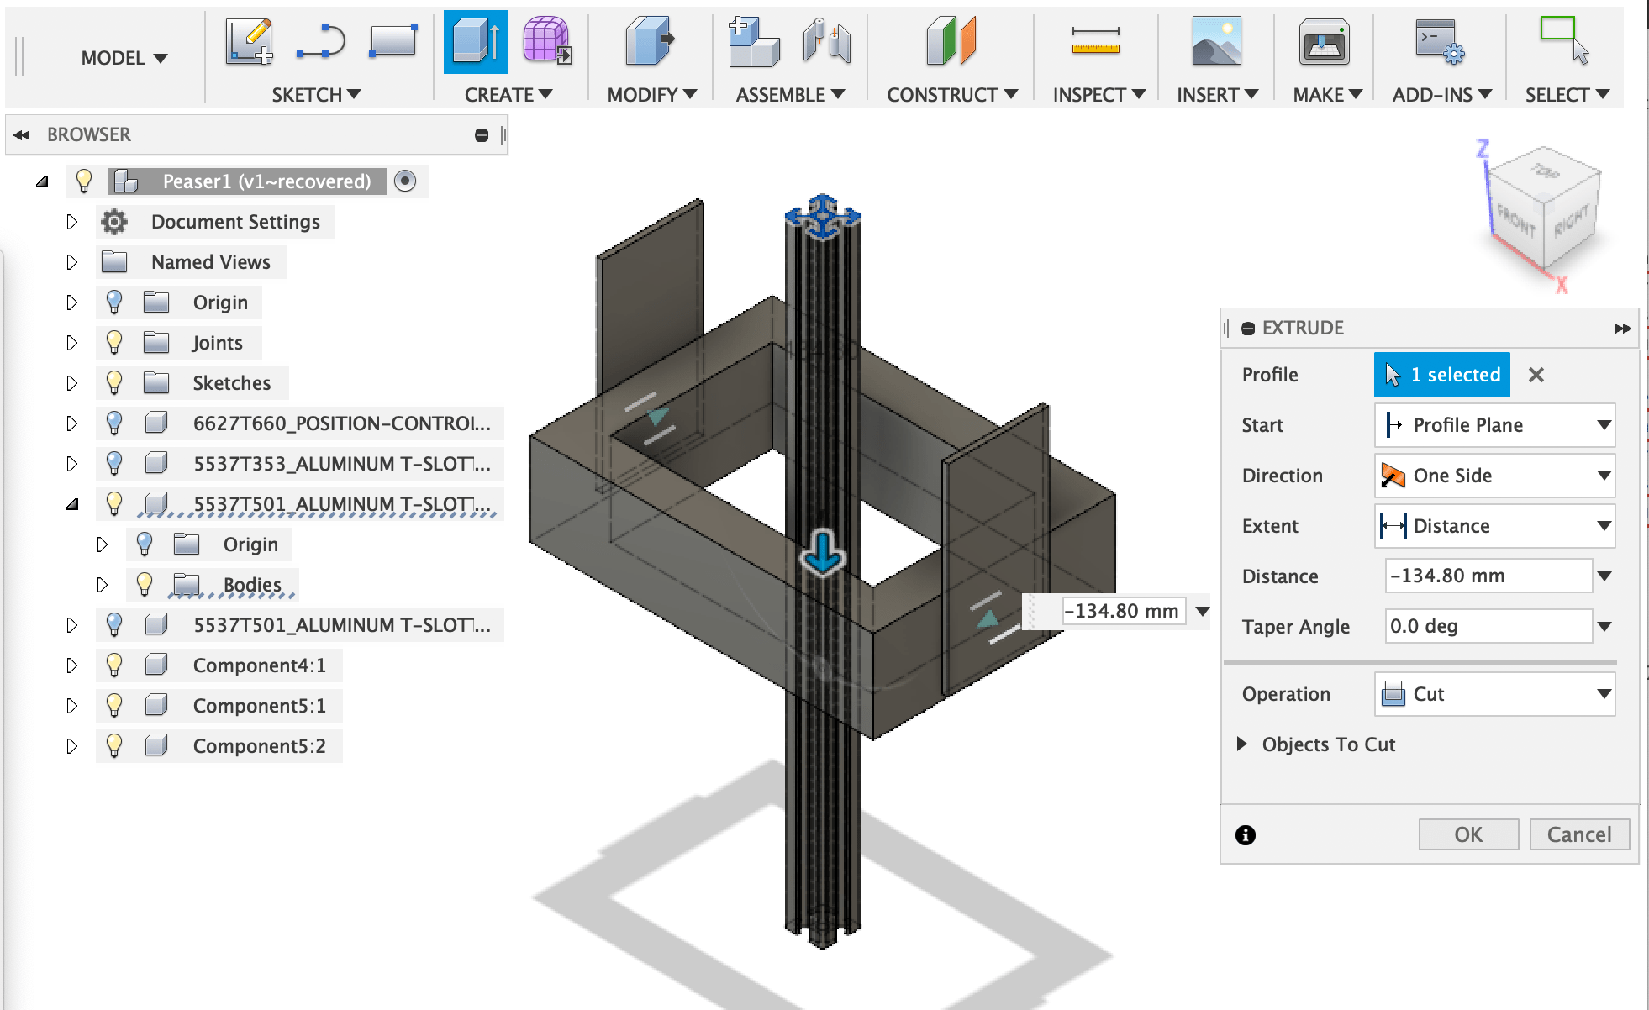Expand the Objects To Cut section
This screenshot has height=1010, width=1649.
[x=1242, y=744]
